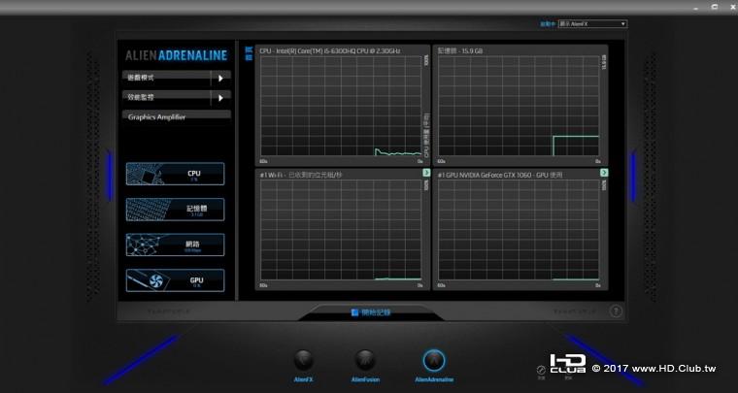Click the 'AlienAdrenaline' label text
This screenshot has width=738, height=393.
tap(434, 379)
